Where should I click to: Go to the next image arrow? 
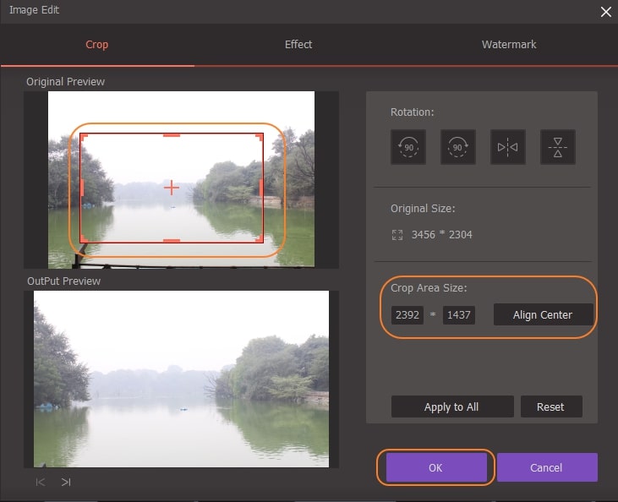click(x=66, y=482)
